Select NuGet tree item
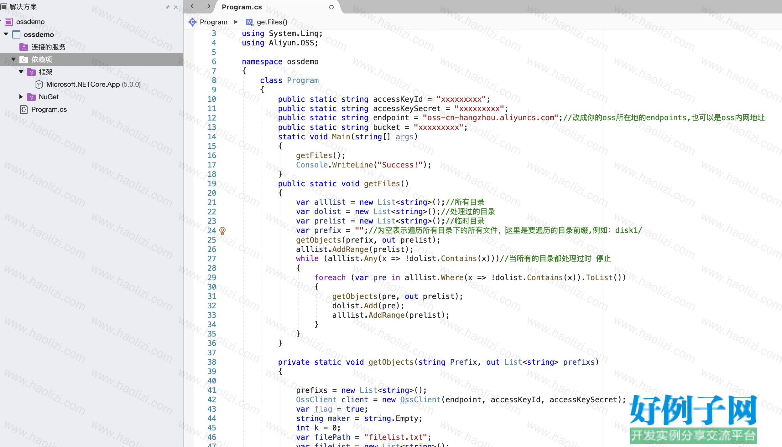 (x=49, y=97)
